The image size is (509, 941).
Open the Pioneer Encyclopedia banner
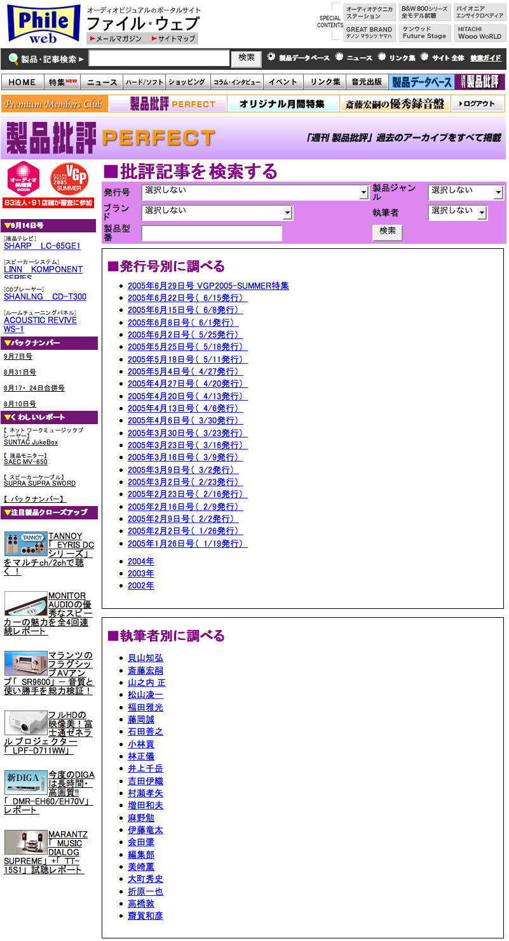(480, 13)
